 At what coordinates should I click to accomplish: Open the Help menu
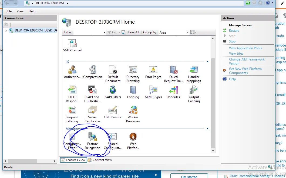[x=32, y=11]
